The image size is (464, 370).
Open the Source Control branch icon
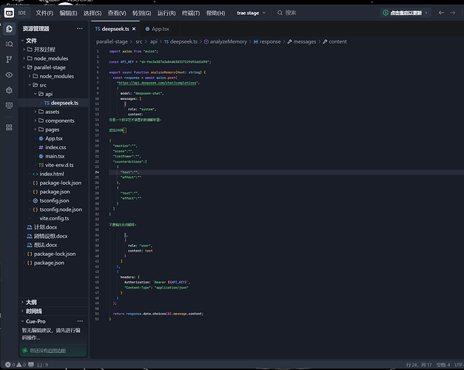click(x=9, y=59)
